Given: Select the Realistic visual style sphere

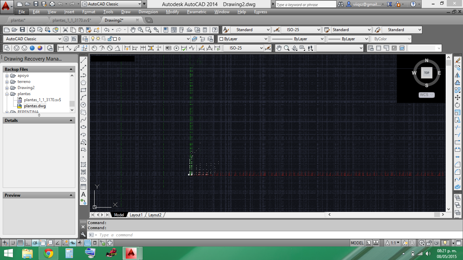Looking at the screenshot, I should (32, 48).
